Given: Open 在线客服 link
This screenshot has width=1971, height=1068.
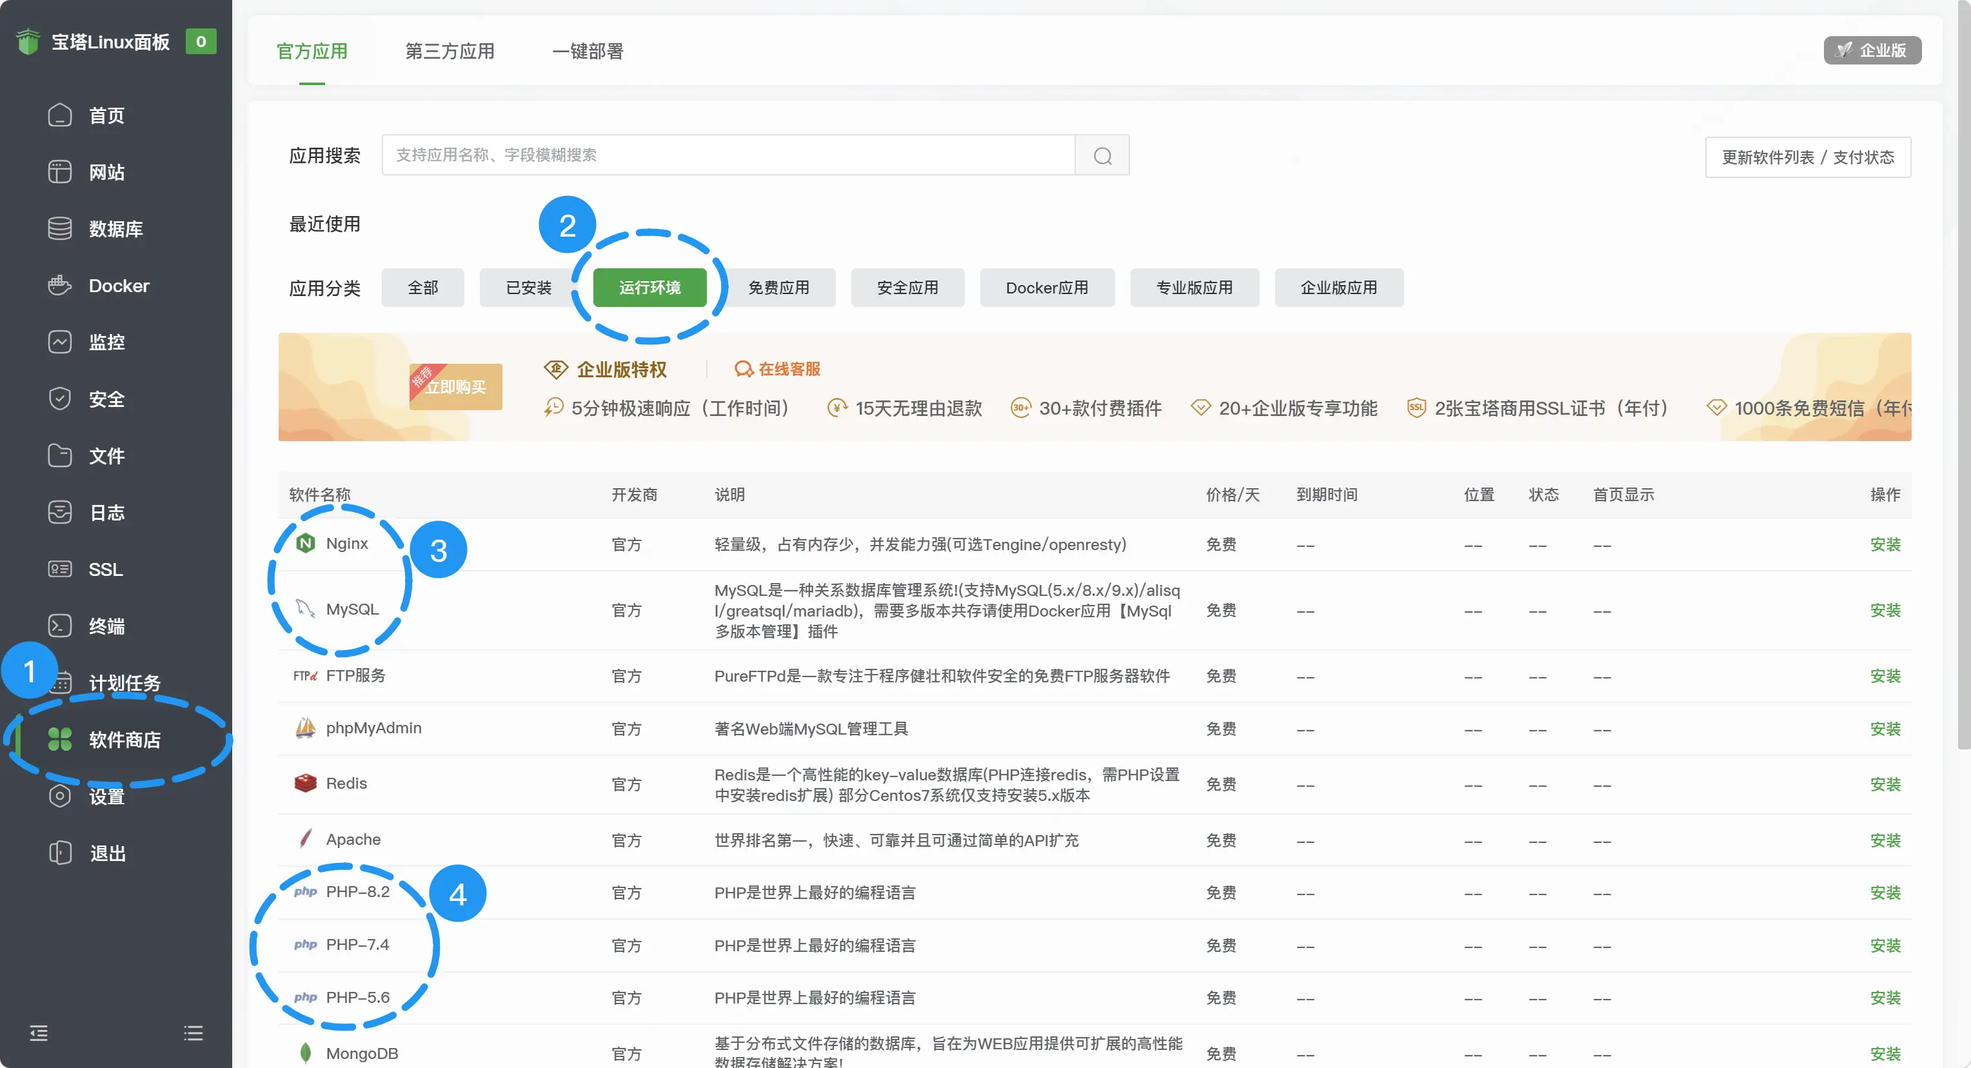Looking at the screenshot, I should 777,369.
